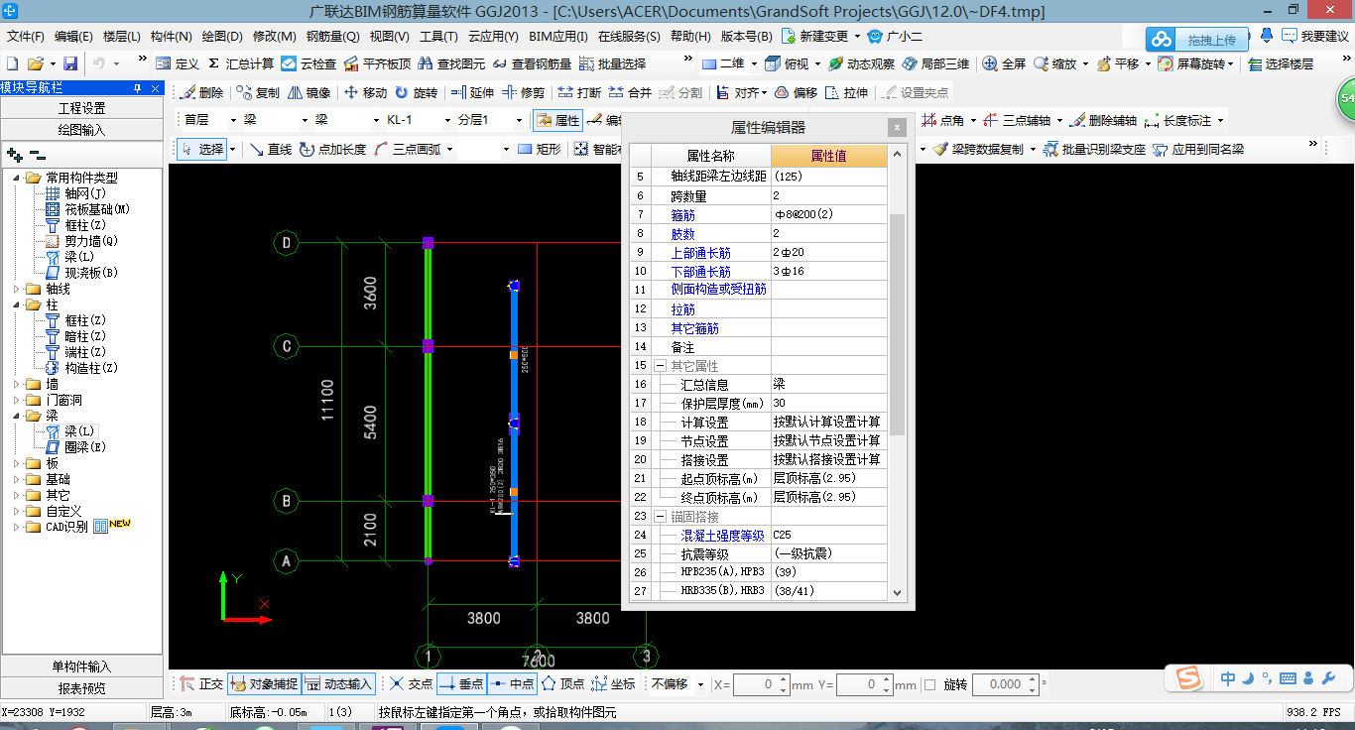The width and height of the screenshot is (1355, 730).
Task: Toggle the 属性 properties panel button
Action: coord(557,120)
